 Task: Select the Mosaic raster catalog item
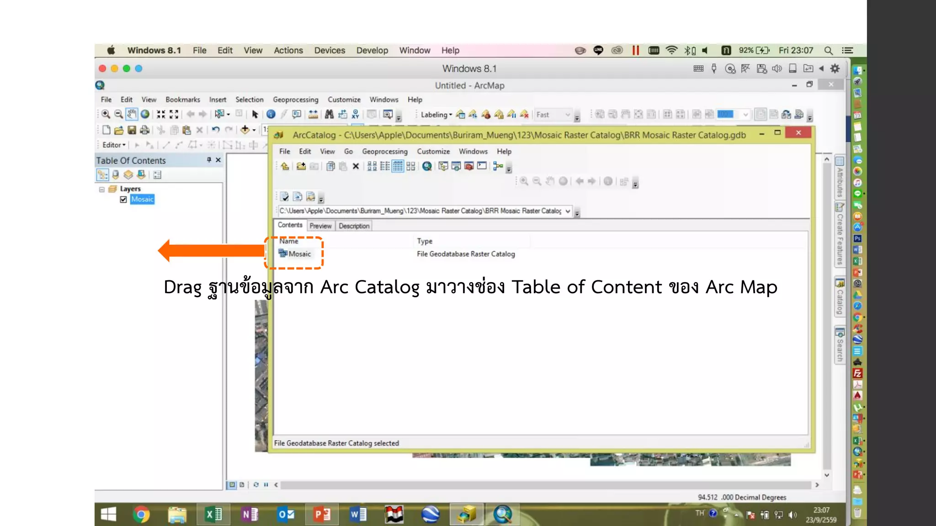[299, 254]
